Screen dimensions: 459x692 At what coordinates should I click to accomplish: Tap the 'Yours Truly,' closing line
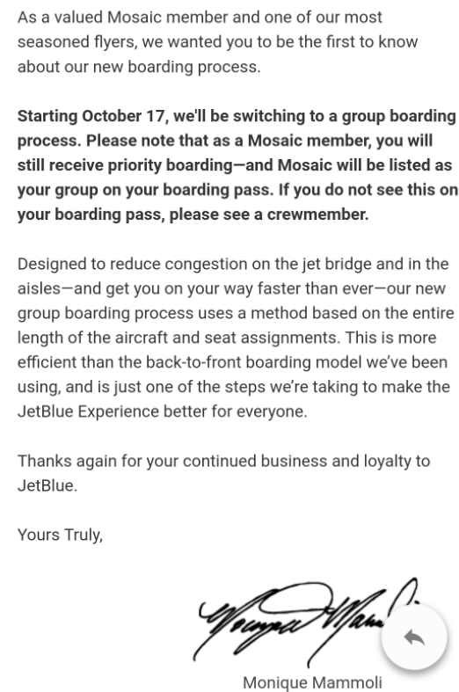(x=60, y=535)
